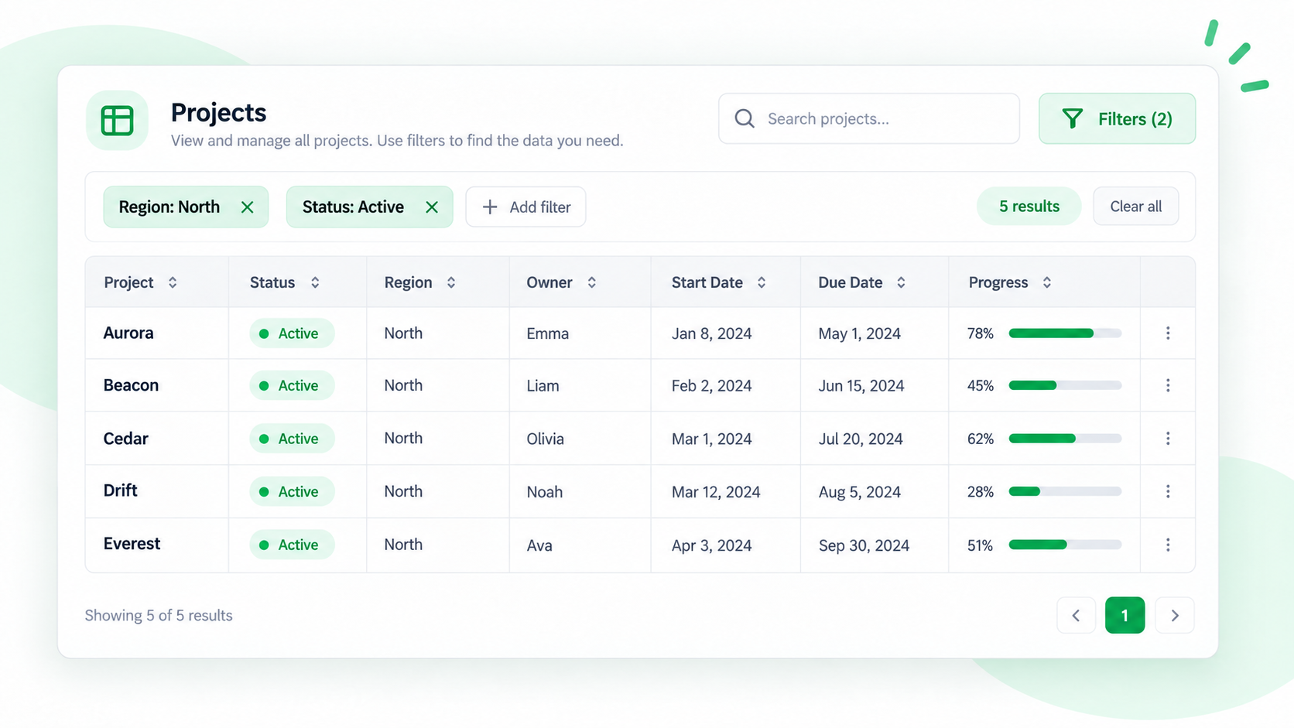Open the Aurora row actions menu
This screenshot has width=1294, height=728.
point(1168,333)
